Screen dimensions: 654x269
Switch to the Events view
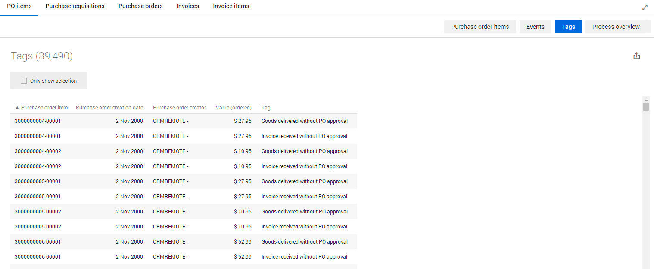(535, 27)
